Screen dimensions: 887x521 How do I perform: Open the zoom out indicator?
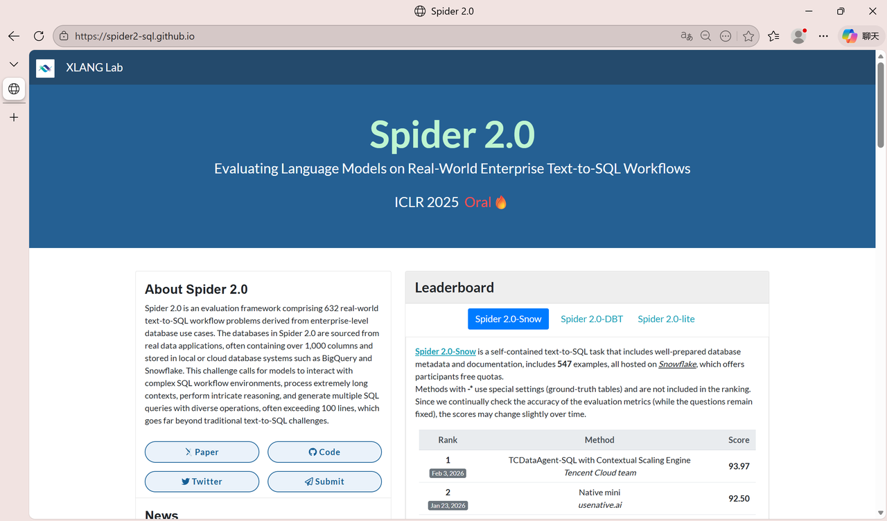click(705, 36)
